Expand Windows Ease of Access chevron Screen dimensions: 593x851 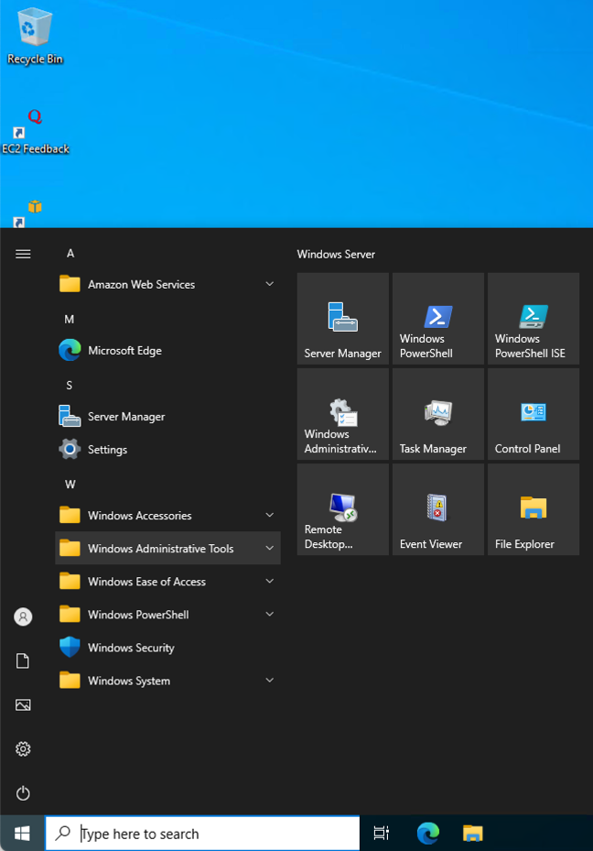click(x=269, y=582)
